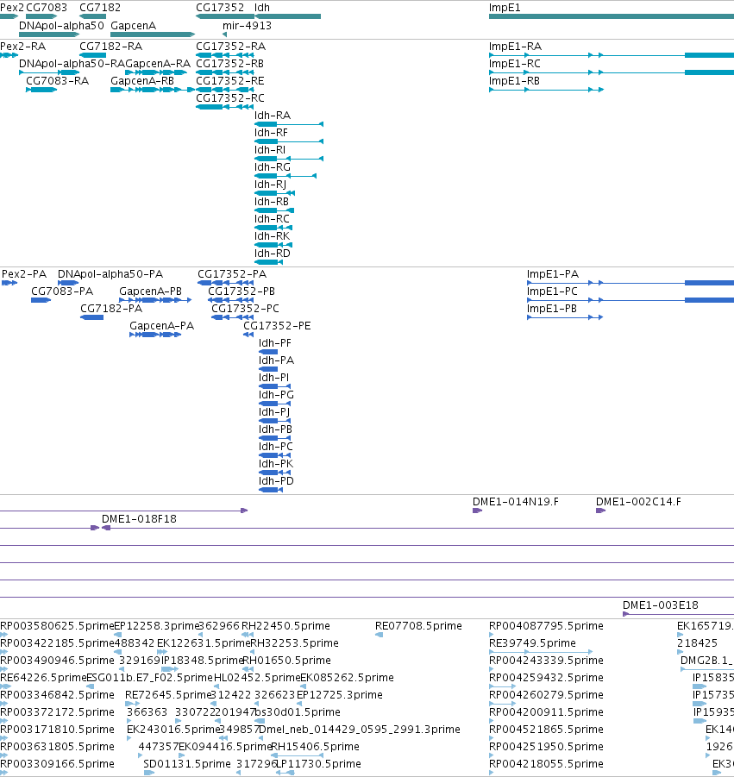Select transcript ImpE1-RA
This screenshot has width=734, height=777.
coord(515,47)
